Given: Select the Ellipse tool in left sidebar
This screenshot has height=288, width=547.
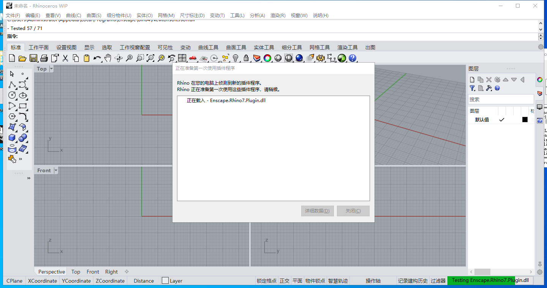Looking at the screenshot, I should 23,95.
